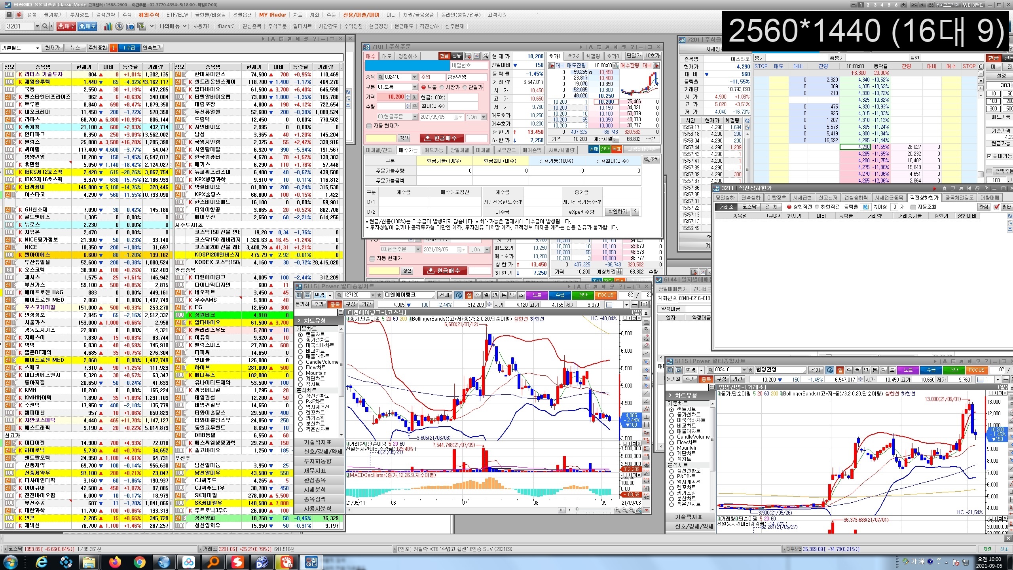This screenshot has width=1013, height=570.
Task: Toggle the 자동 현재가 checkbox
Action: 369,126
